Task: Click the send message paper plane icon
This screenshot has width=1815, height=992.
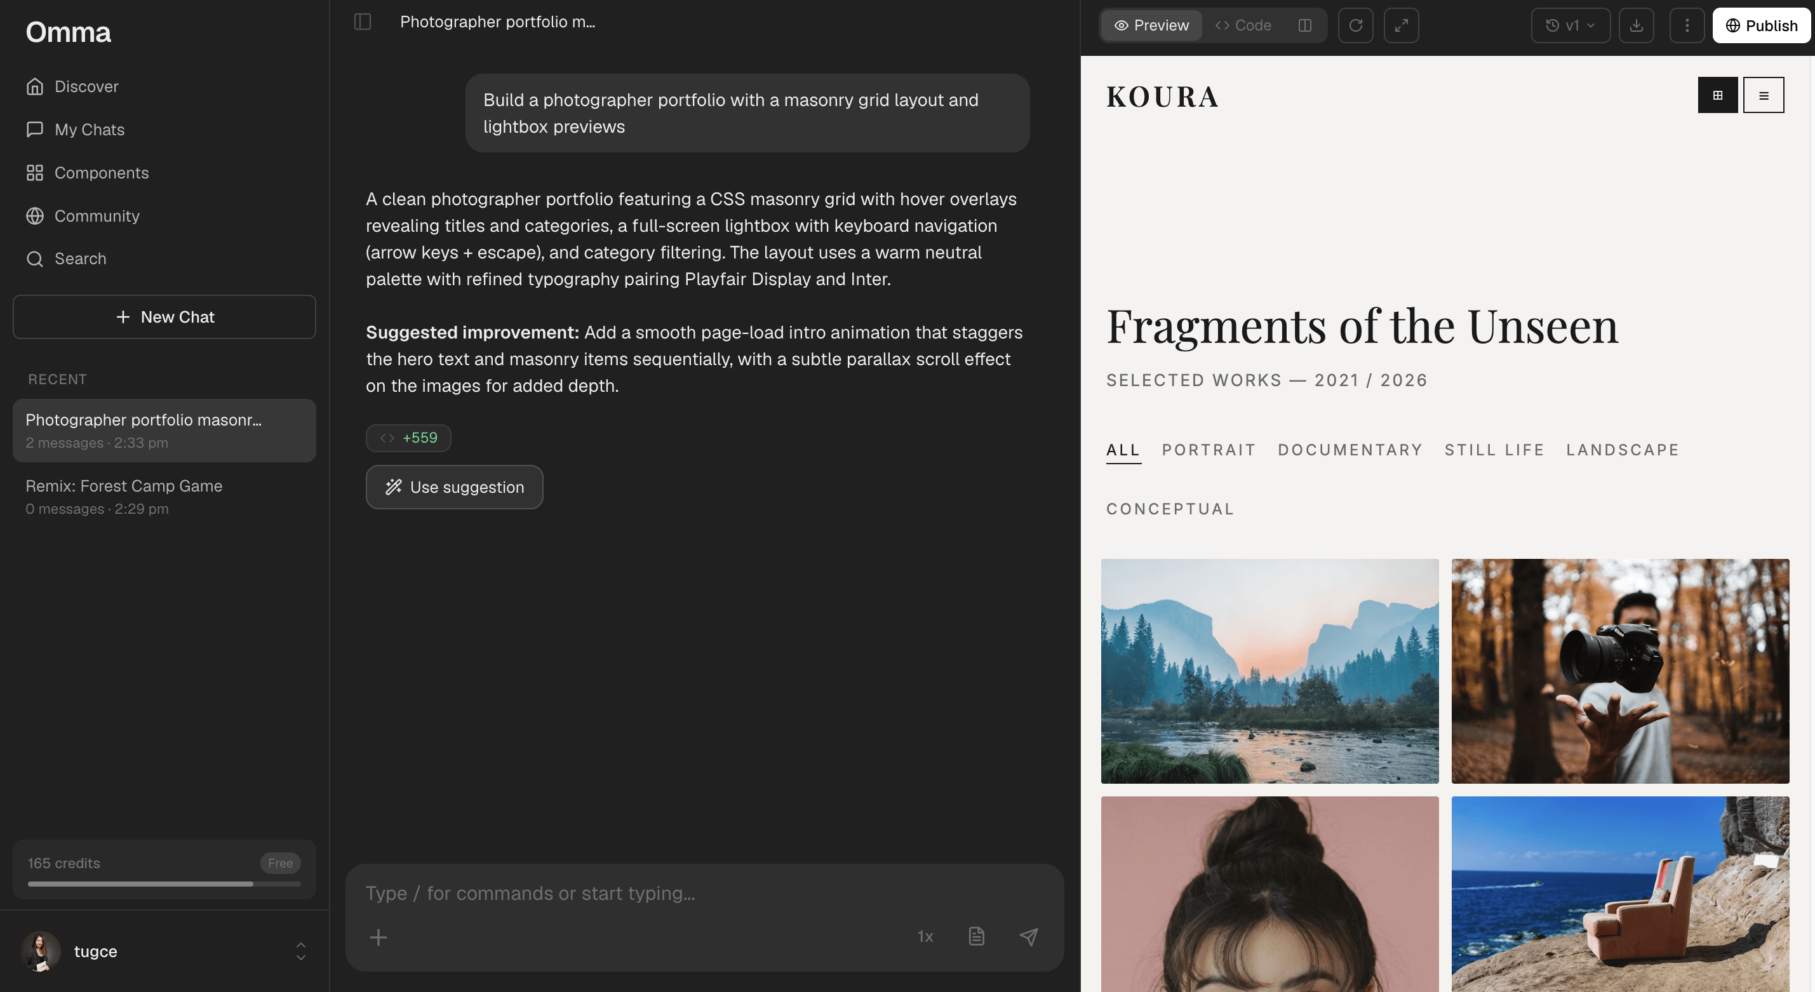Action: click(x=1029, y=936)
